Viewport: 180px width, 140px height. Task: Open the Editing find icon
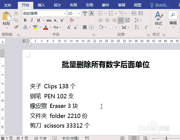(173, 15)
